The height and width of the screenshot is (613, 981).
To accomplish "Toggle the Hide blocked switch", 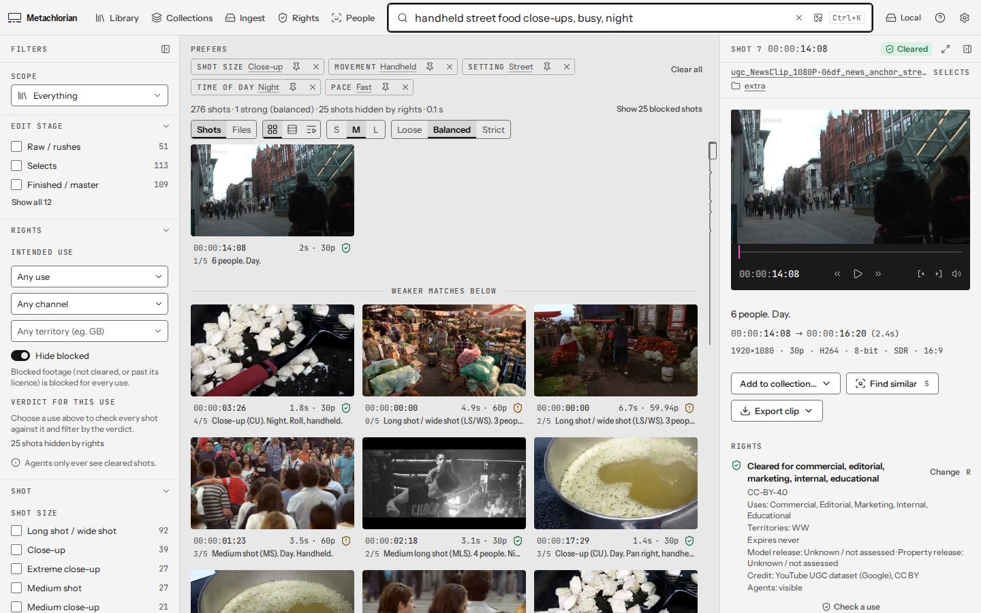I will (20, 356).
